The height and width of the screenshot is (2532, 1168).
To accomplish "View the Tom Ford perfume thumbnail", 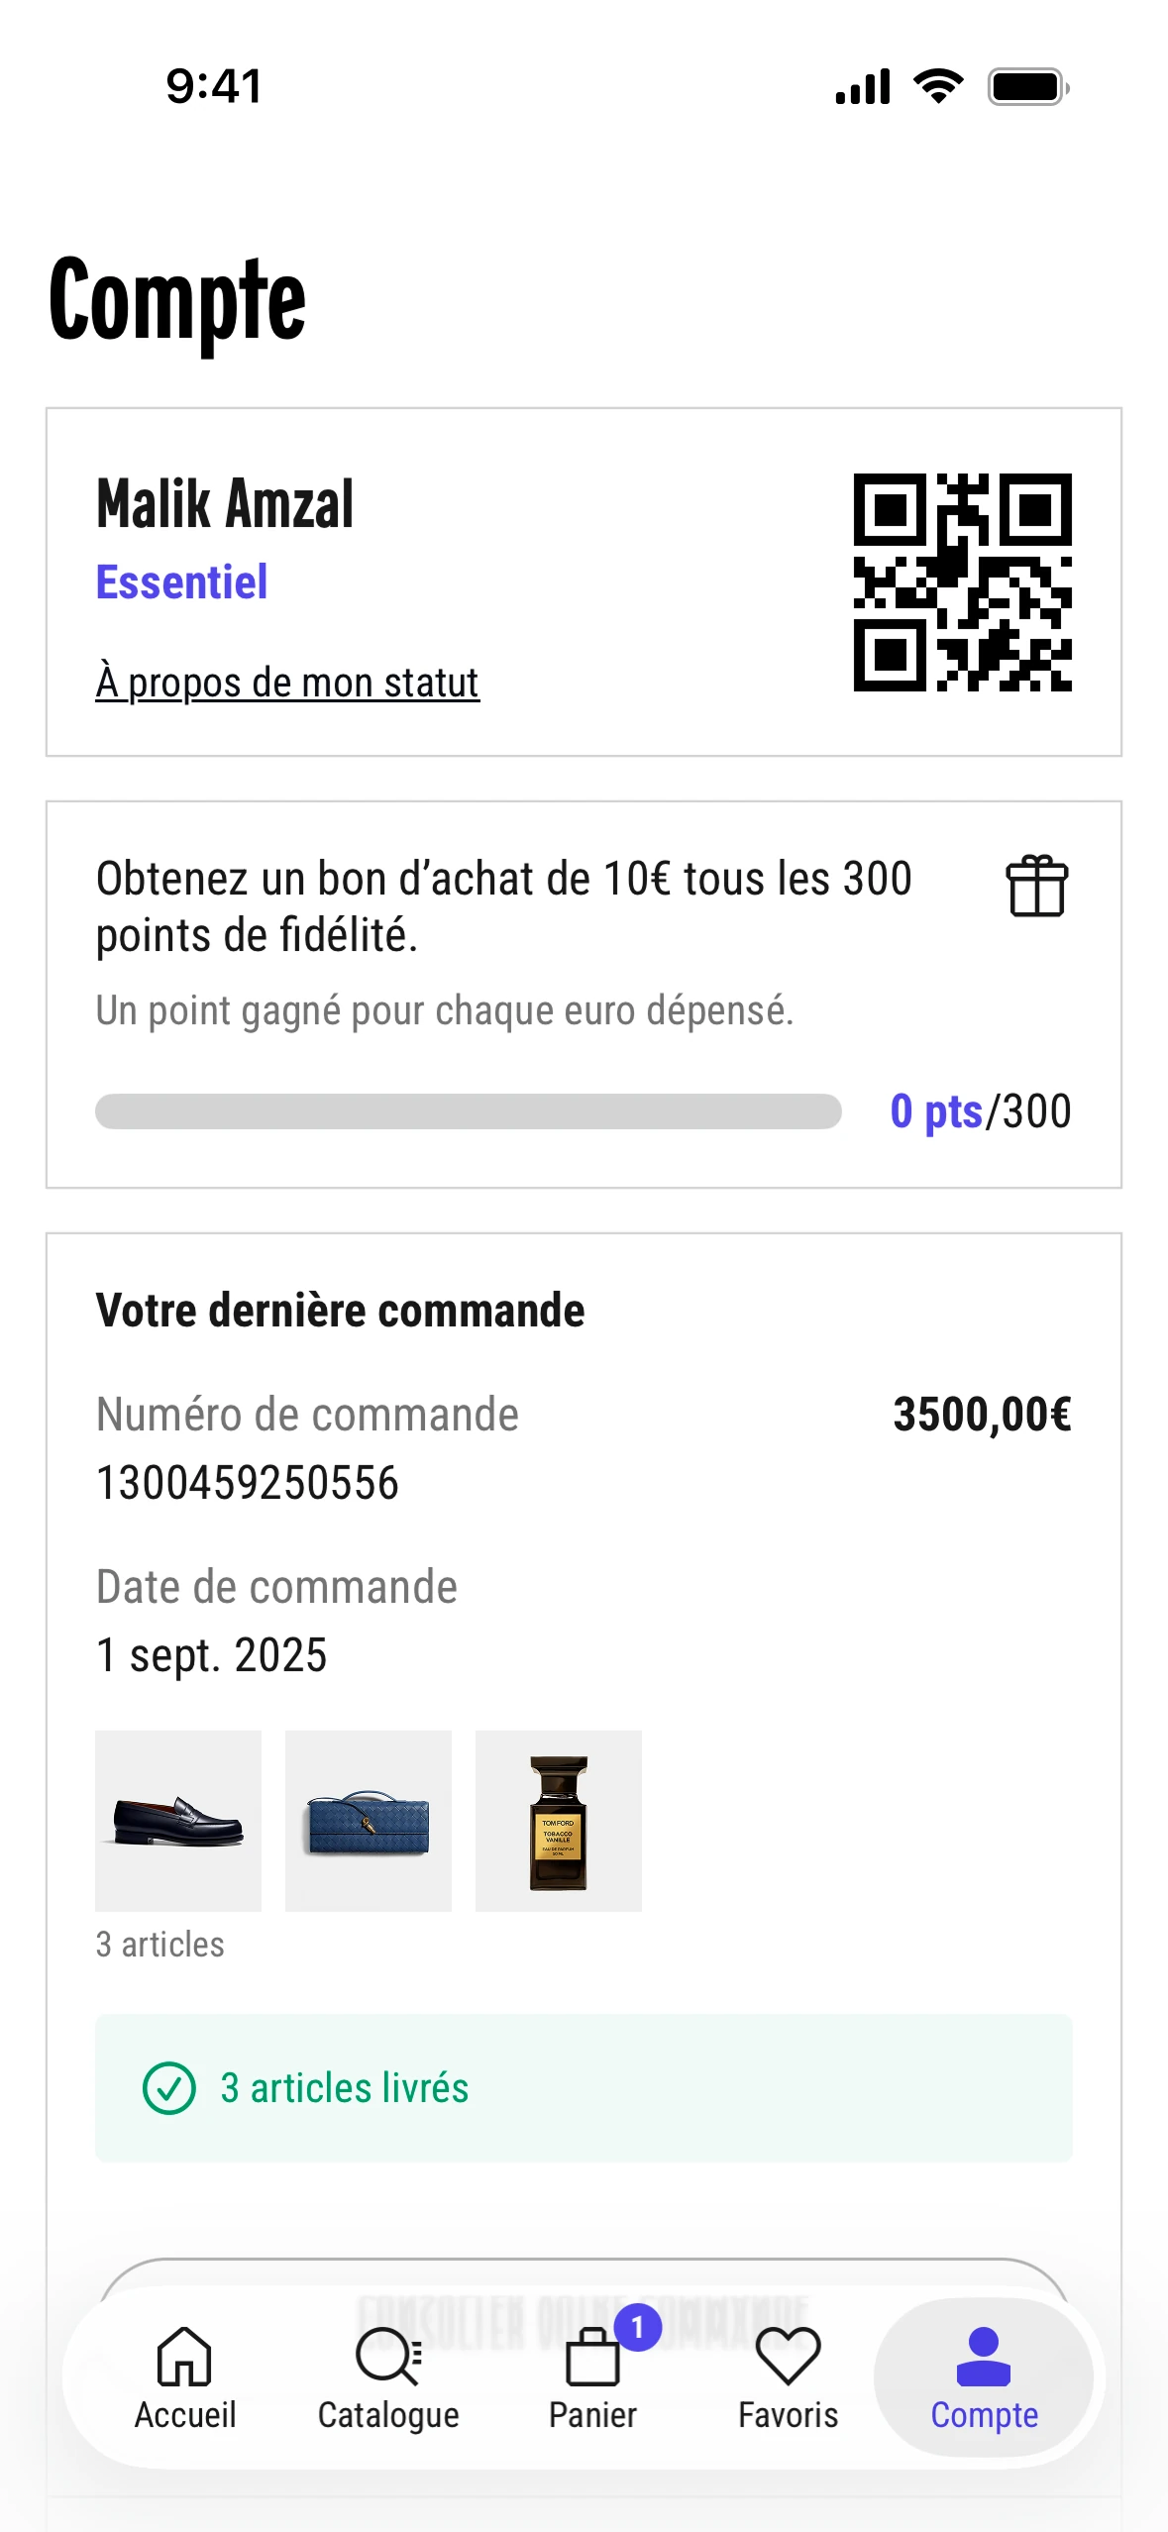I will click(559, 1821).
